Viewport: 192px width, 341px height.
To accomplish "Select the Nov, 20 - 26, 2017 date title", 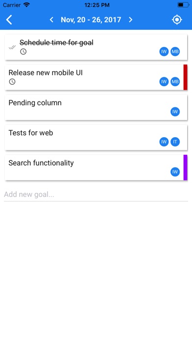I will (x=91, y=20).
